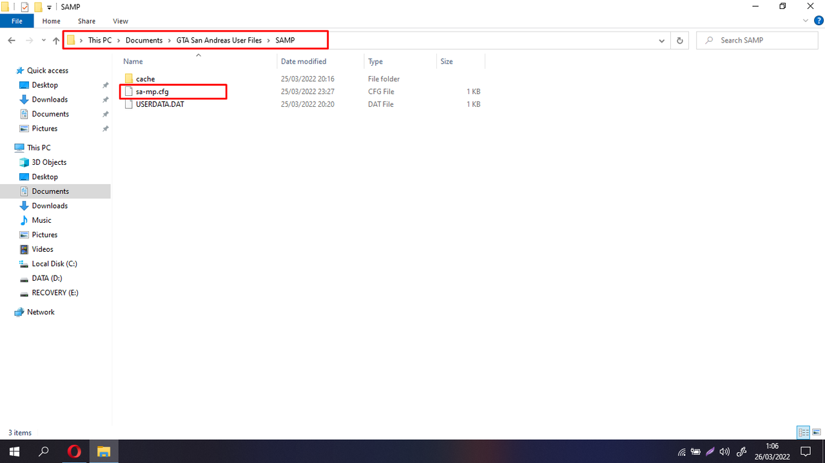Select Quick access in navigation pane
This screenshot has width=825, height=463.
coord(47,70)
